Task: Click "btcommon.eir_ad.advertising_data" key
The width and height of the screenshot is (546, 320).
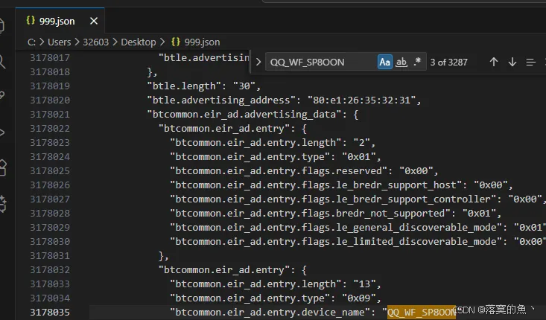Action: pyautogui.click(x=244, y=114)
